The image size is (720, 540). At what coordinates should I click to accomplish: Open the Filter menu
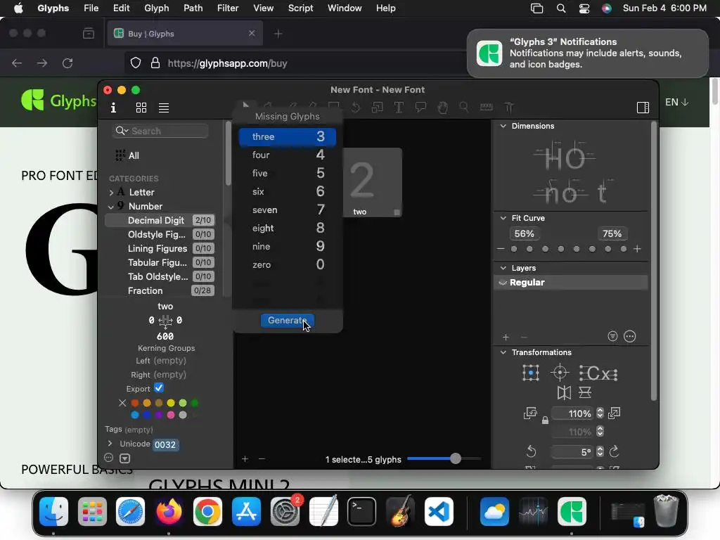pos(228,8)
